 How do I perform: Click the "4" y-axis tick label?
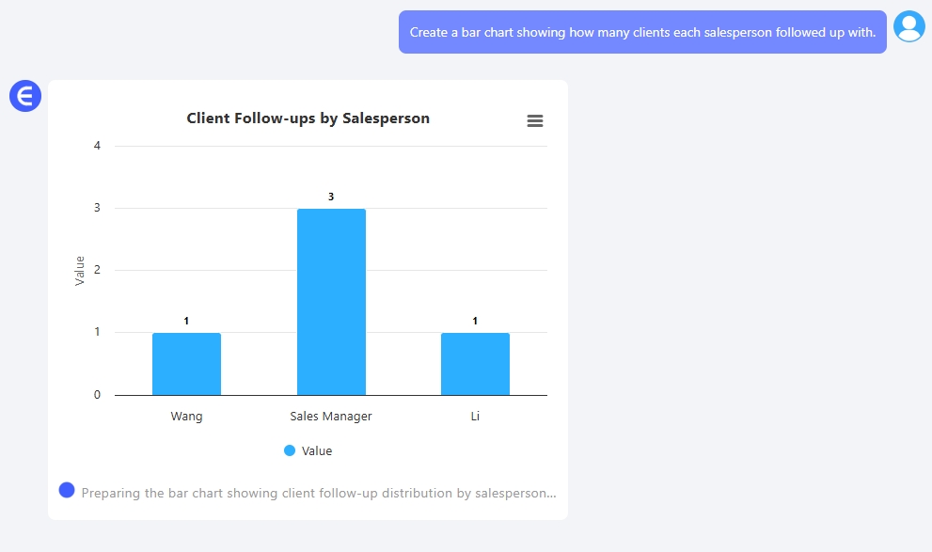pos(97,146)
